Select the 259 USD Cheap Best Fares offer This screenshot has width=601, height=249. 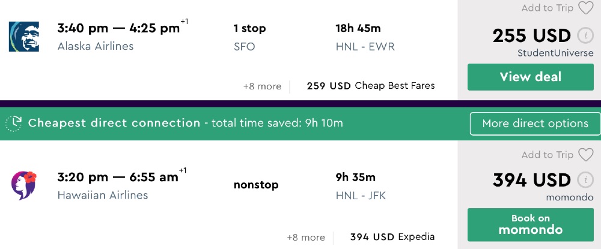pos(370,86)
